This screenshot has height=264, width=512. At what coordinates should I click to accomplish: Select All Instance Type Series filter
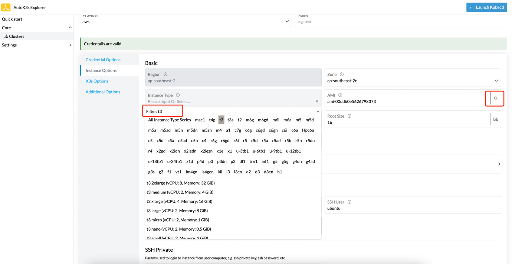tap(169, 120)
